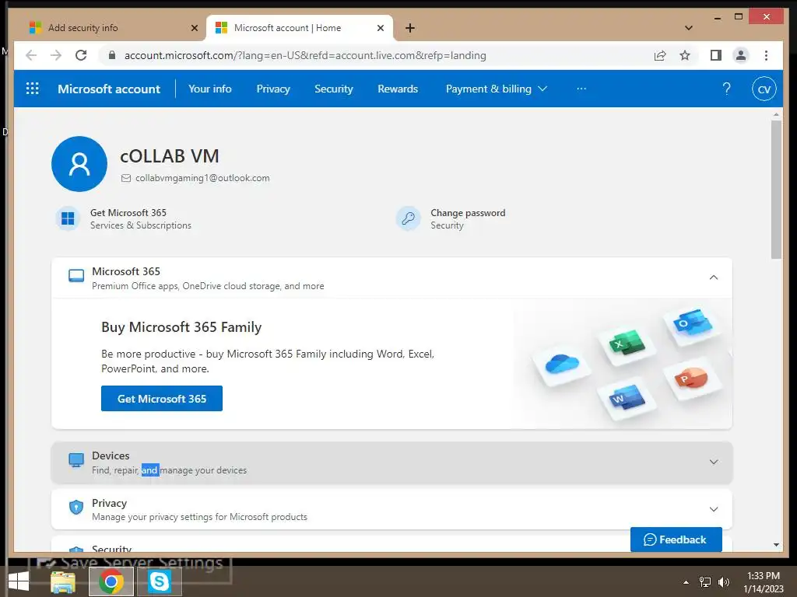This screenshot has width=797, height=597.
Task: Click the scrollbar down arrow
Action: [776, 545]
